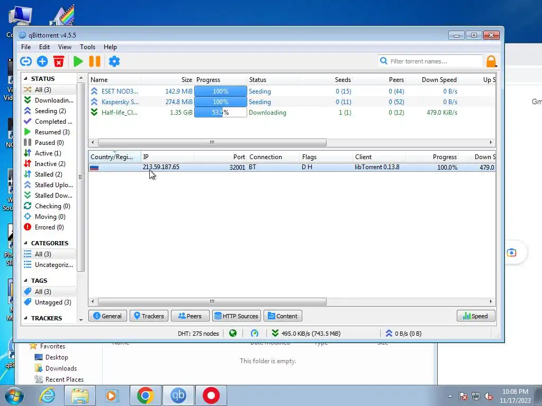Click the Half-life download progress bar

[x=221, y=113]
